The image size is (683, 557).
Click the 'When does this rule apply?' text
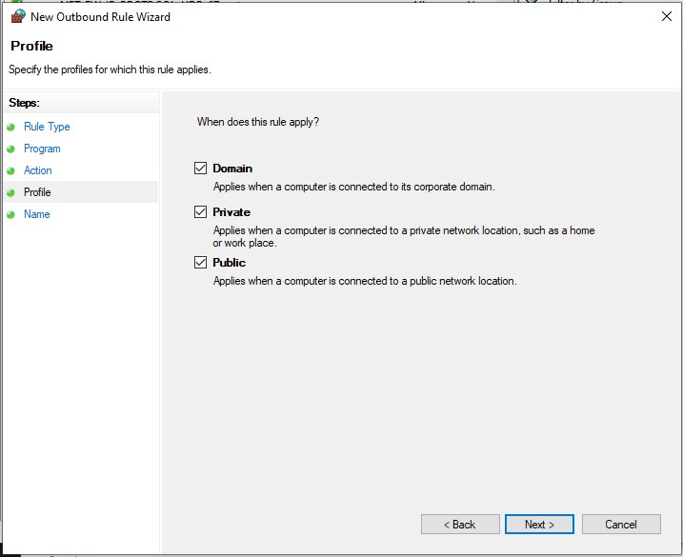258,122
